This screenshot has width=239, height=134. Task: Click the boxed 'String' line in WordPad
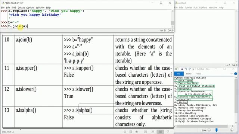pyautogui.click(x=183, y=102)
